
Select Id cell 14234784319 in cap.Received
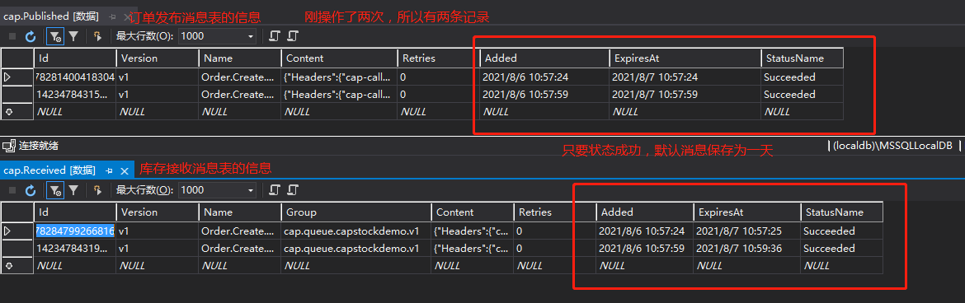(x=75, y=249)
